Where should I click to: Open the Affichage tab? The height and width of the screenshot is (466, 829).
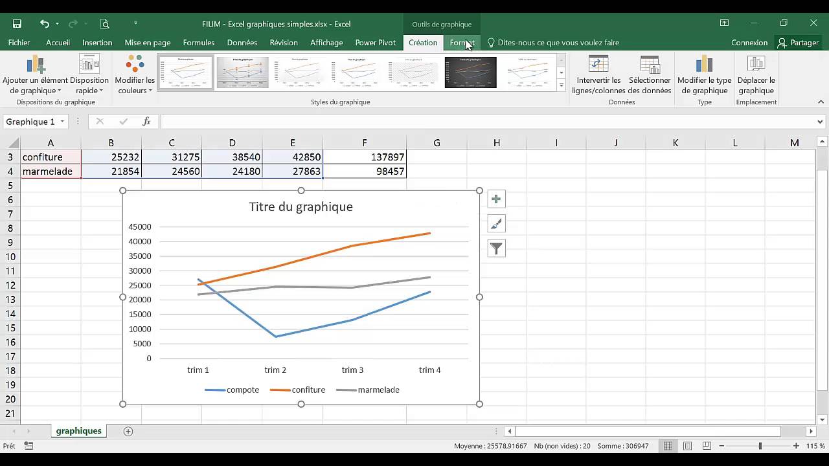(326, 43)
